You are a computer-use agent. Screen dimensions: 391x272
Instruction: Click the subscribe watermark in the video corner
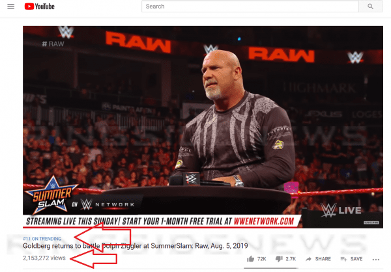[x=371, y=223]
